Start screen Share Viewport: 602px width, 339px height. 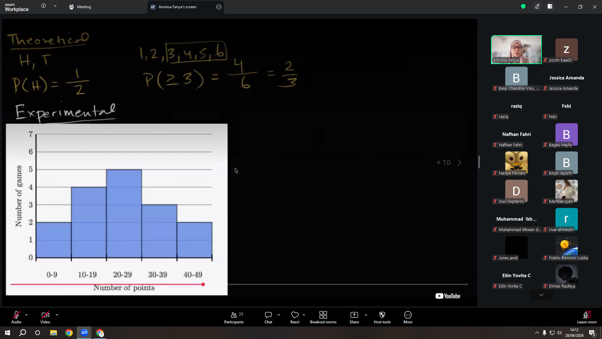coord(354,317)
